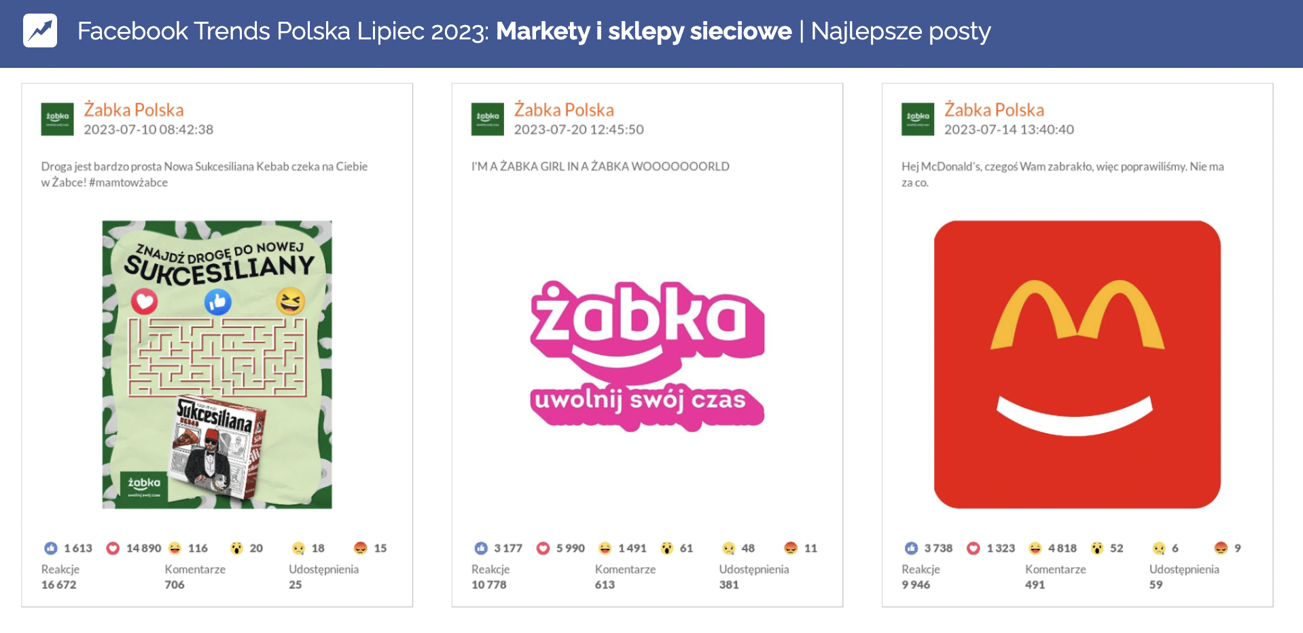Click the wow reaction icon with 61
The height and width of the screenshot is (633, 1303).
click(666, 548)
